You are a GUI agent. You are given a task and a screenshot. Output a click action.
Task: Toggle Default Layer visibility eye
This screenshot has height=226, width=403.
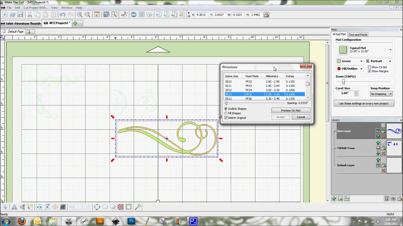pyautogui.click(x=378, y=165)
